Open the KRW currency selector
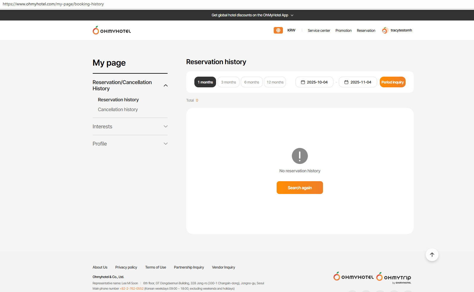The image size is (474, 292). [x=291, y=30]
